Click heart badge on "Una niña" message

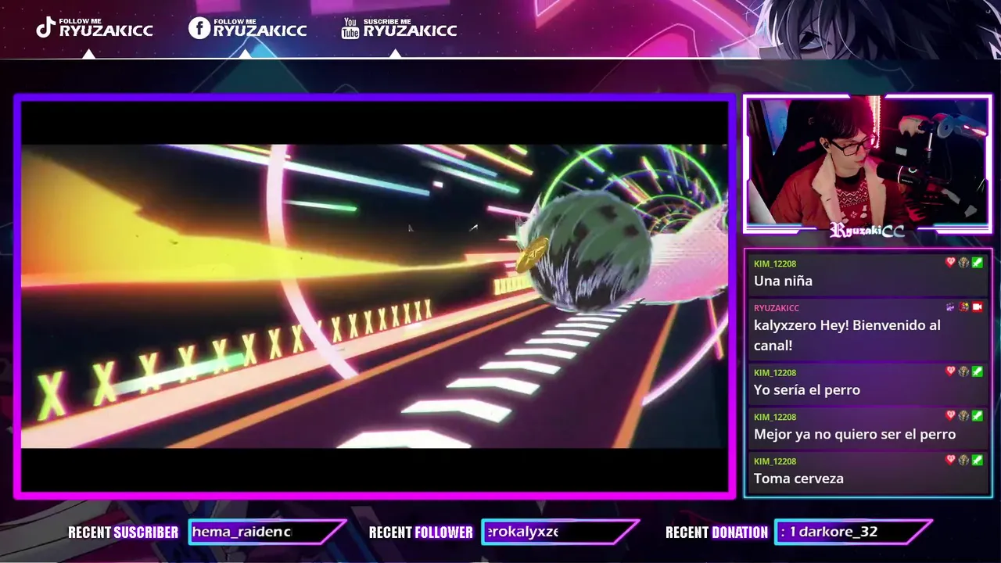click(950, 263)
